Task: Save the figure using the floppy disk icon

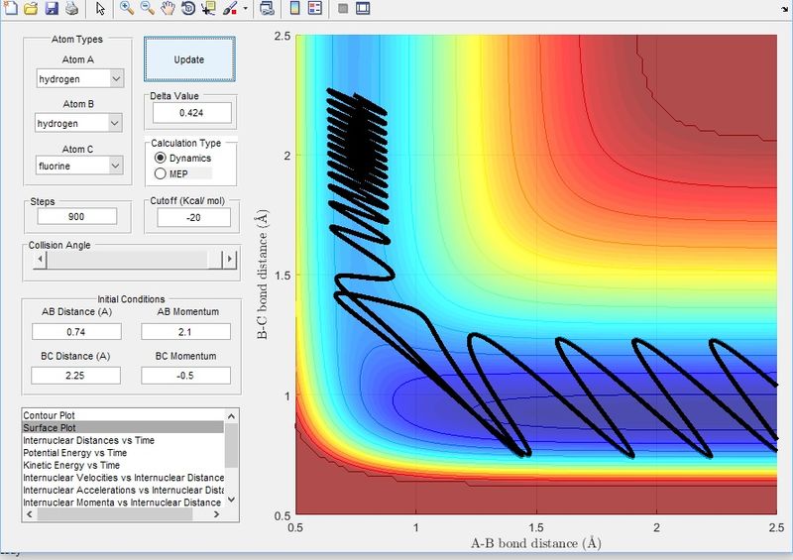Action: coord(52,8)
